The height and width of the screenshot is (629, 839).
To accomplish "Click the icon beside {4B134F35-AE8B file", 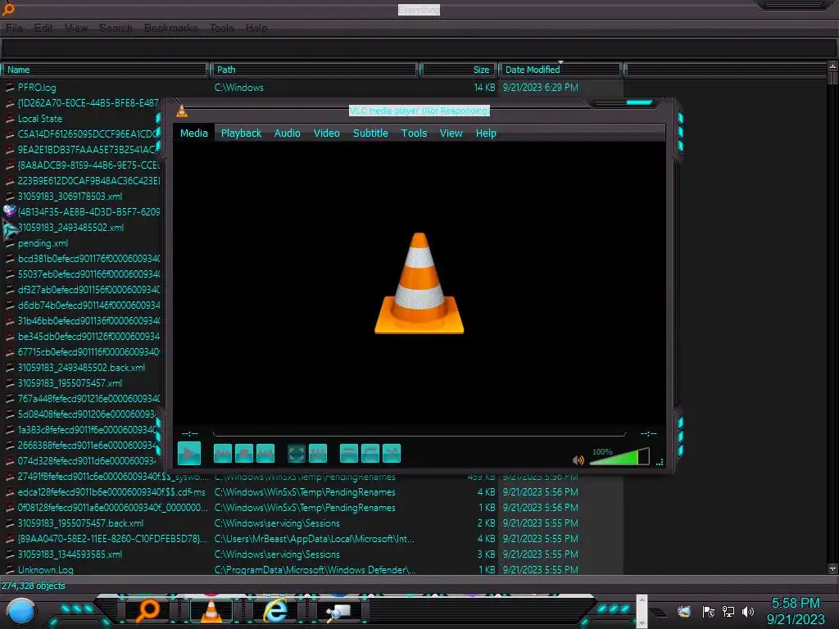I will click(x=10, y=211).
